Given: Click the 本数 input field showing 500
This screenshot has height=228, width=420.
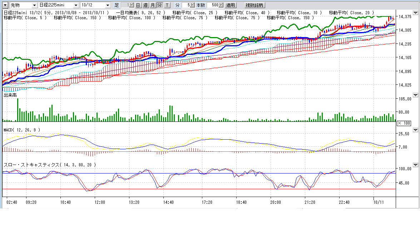Looking at the screenshot, I should click(212, 5).
